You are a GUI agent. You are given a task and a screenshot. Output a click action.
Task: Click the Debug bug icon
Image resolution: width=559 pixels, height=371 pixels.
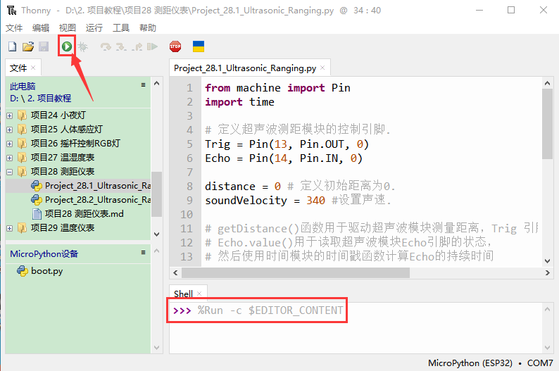click(83, 46)
